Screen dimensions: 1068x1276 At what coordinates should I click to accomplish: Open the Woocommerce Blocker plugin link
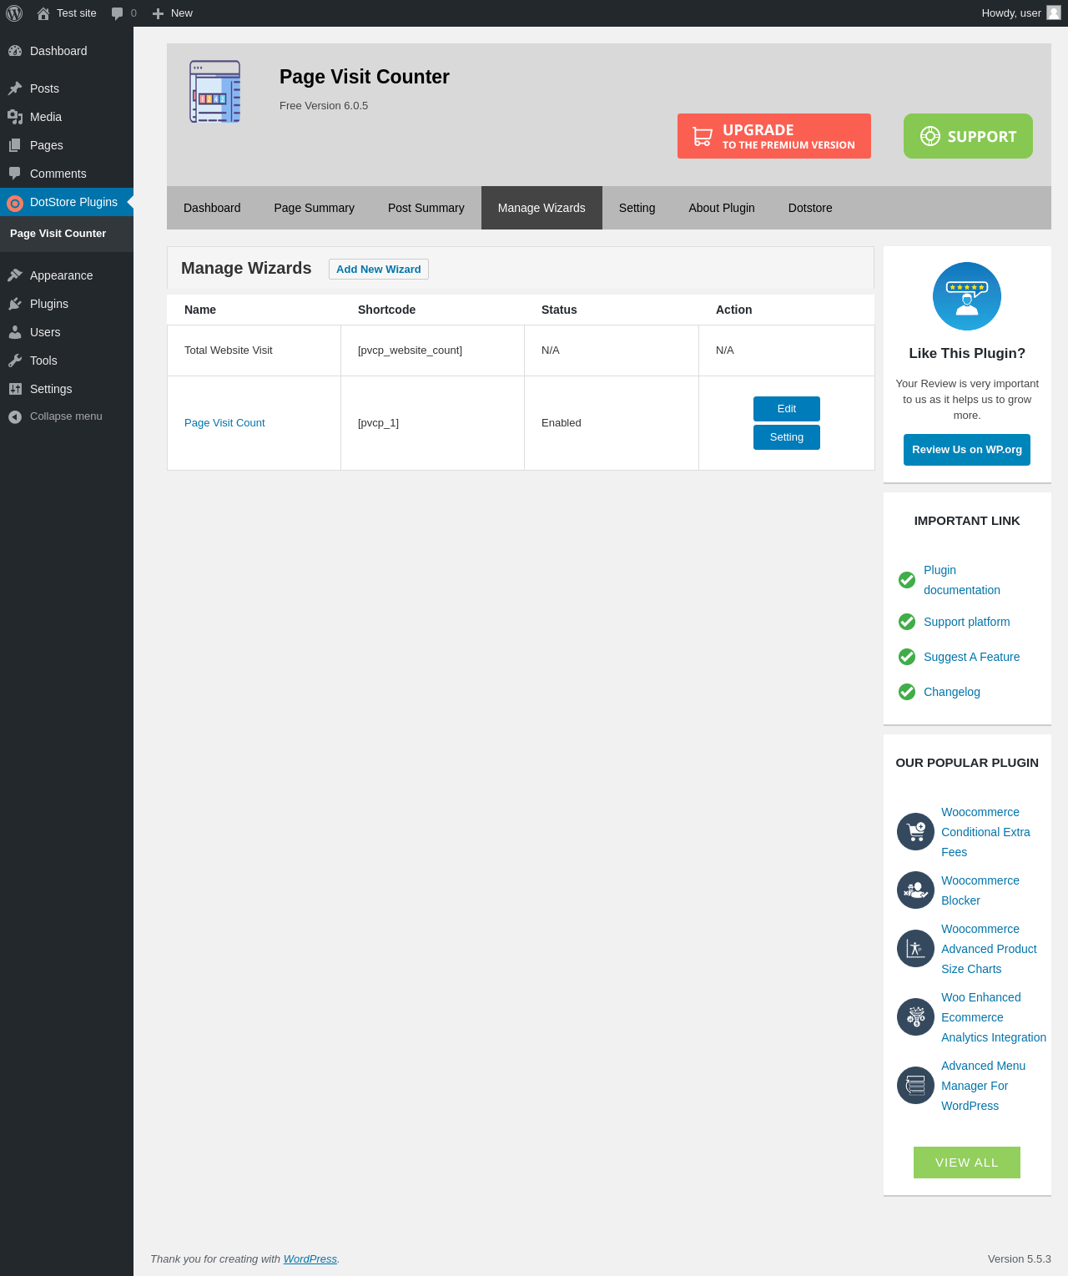point(980,890)
